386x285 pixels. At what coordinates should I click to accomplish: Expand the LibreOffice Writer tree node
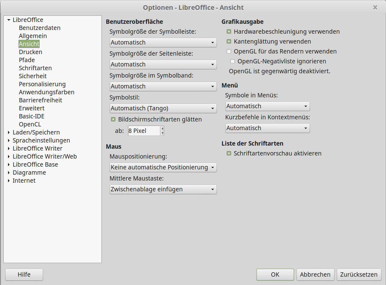pyautogui.click(x=9, y=149)
